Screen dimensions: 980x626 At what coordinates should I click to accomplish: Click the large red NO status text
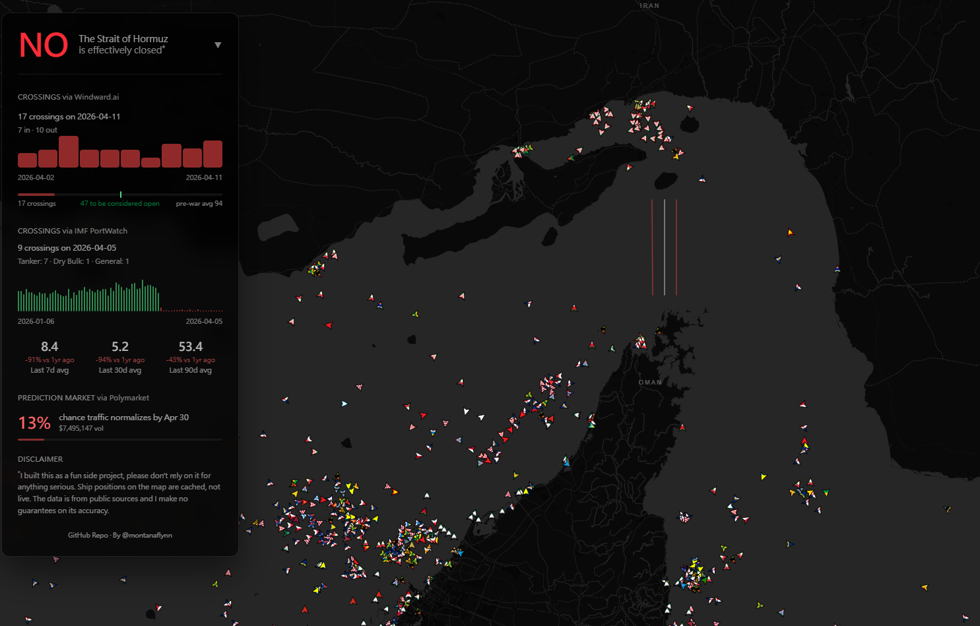click(x=44, y=45)
